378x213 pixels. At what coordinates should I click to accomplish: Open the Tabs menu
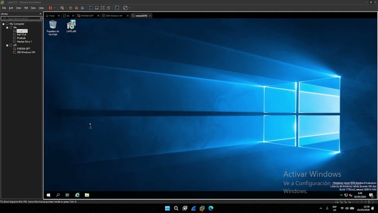coord(33,8)
